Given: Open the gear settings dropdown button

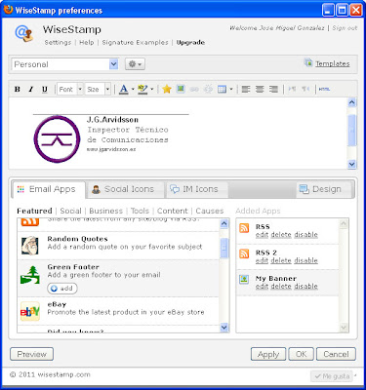Looking at the screenshot, I should [135, 64].
